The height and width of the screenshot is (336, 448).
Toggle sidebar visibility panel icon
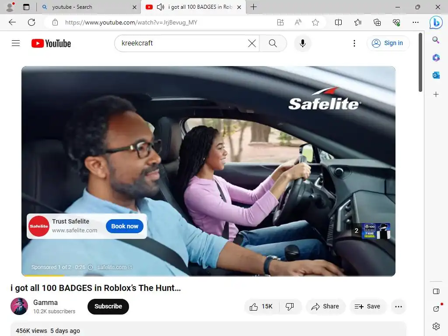coord(436,291)
